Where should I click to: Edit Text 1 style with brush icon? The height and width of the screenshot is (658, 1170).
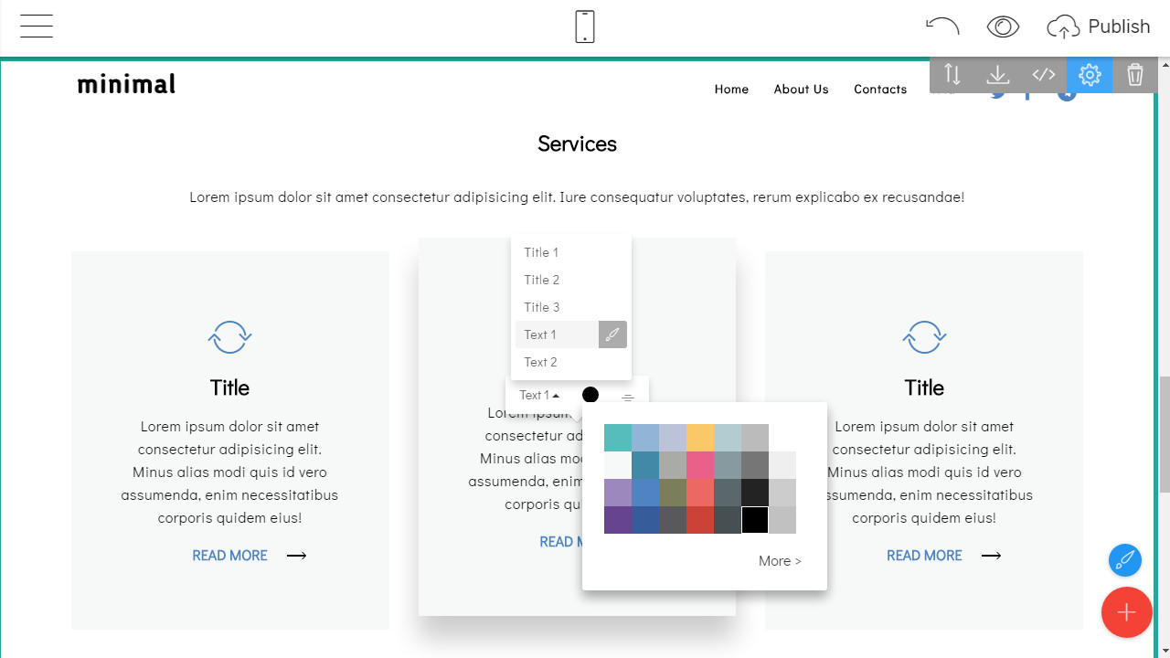click(x=612, y=334)
